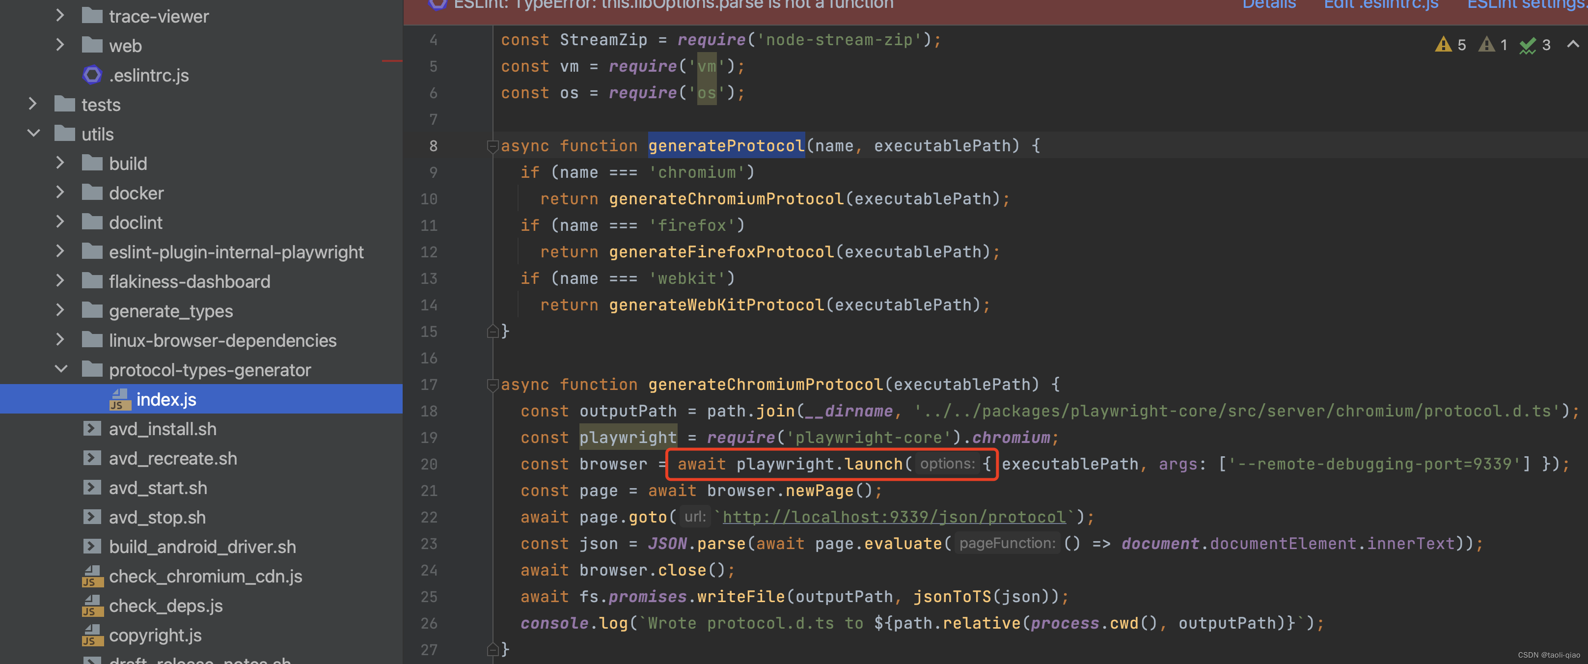The width and height of the screenshot is (1588, 664).
Task: Collapse inspection widget with up arrow
Action: point(1573,44)
